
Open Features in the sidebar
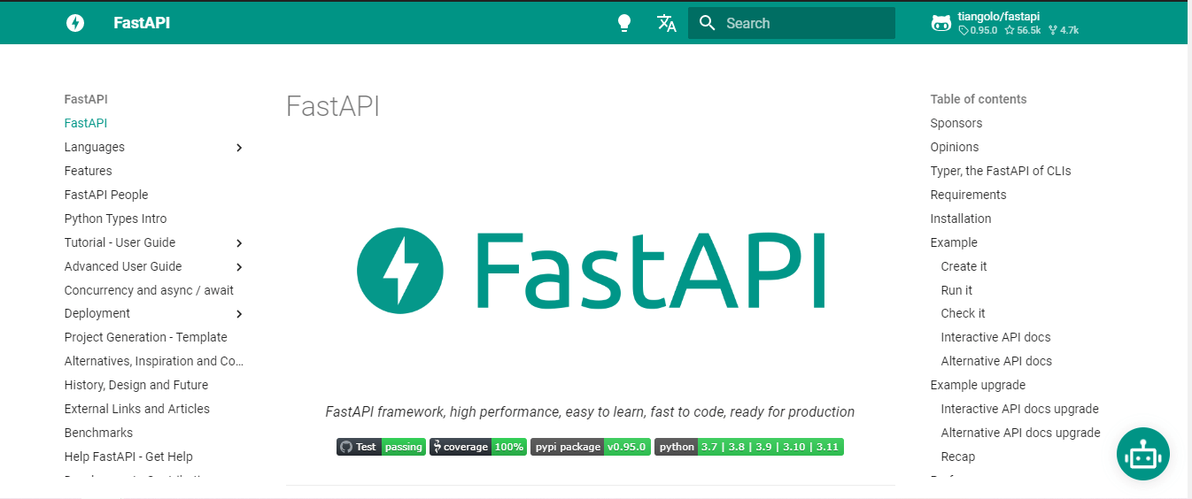pos(89,171)
